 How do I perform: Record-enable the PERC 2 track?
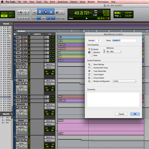pyautogui.click(x=17, y=83)
